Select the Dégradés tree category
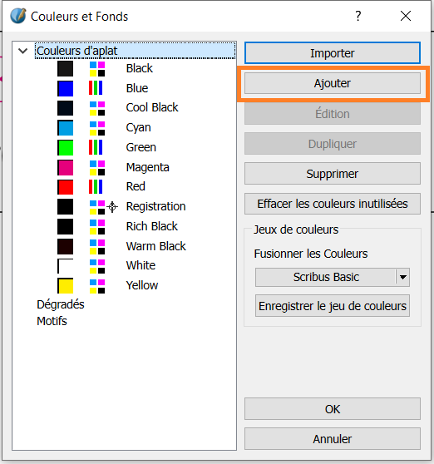434x464 pixels. (x=61, y=304)
